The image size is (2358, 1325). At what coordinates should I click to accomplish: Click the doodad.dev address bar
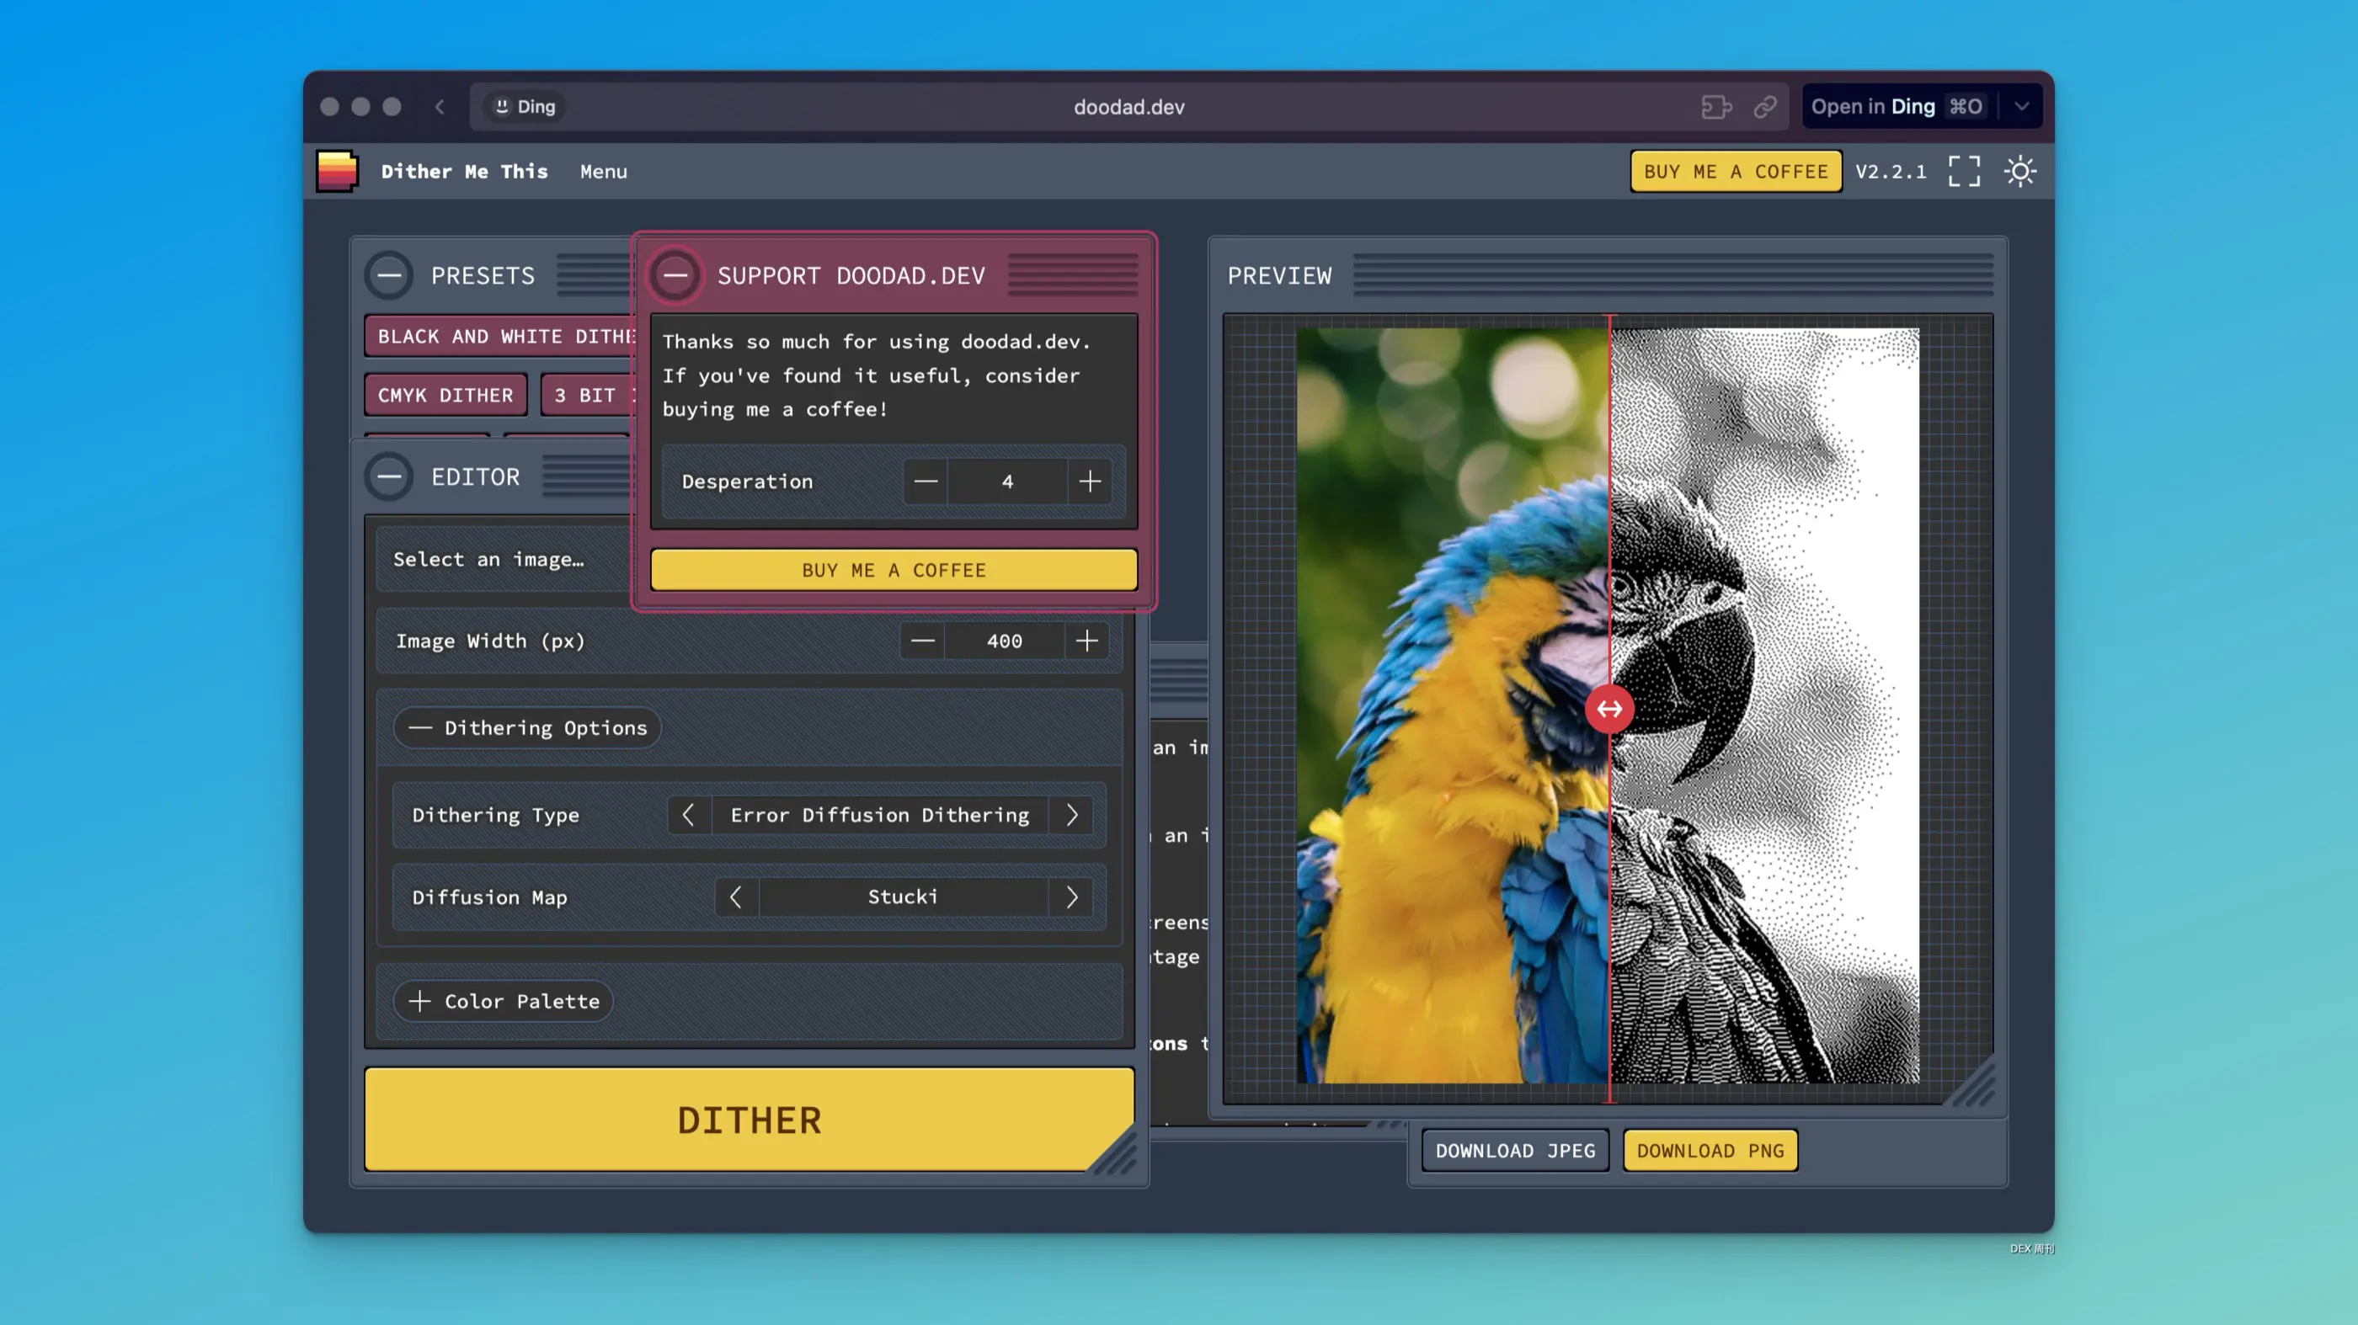click(x=1128, y=107)
